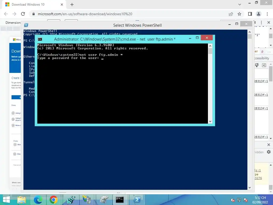Open cmd.exe window system menu icon

point(40,39)
